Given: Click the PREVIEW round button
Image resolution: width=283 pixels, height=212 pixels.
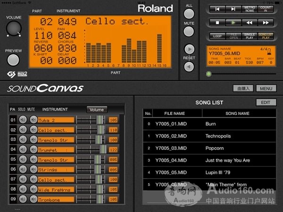Looking at the screenshot, I should (13, 60).
